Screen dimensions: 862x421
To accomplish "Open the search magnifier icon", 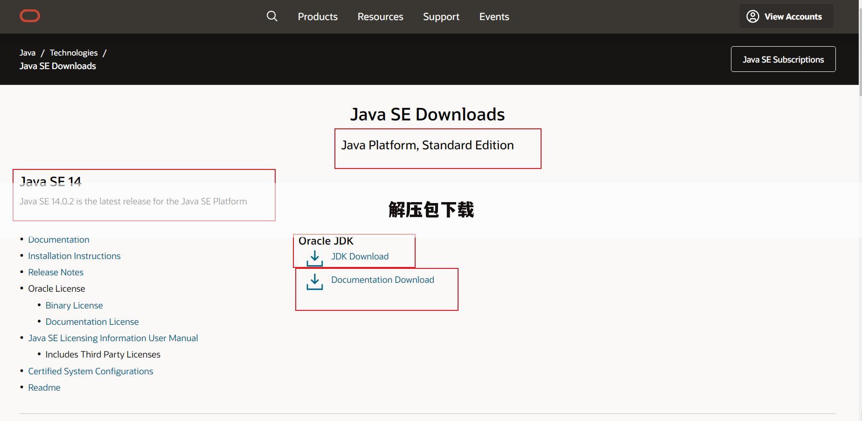I will click(272, 16).
